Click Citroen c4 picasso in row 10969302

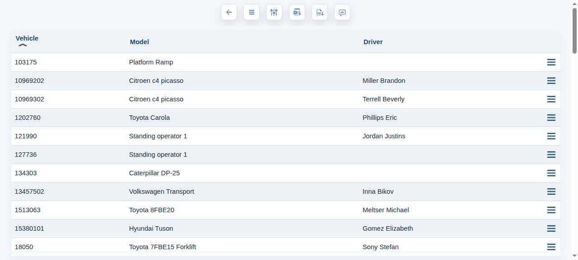[156, 99]
